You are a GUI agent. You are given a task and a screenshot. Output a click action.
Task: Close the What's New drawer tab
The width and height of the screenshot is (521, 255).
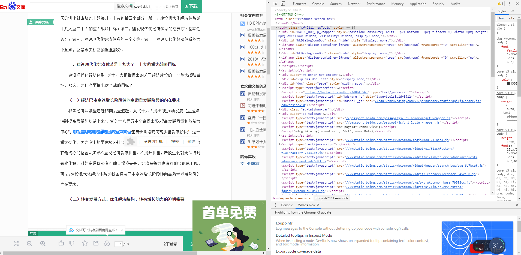pos(318,205)
